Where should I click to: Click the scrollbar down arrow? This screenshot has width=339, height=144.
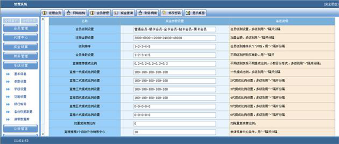click(x=43, y=134)
